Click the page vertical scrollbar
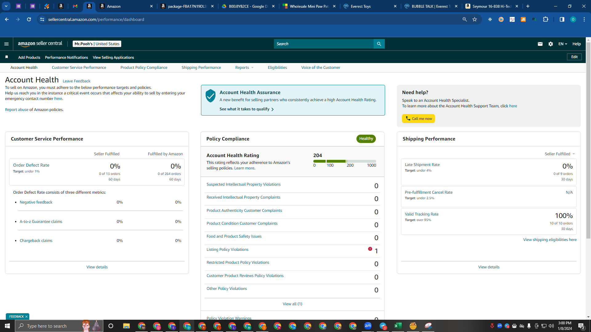The height and width of the screenshot is (332, 591). pos(588,140)
